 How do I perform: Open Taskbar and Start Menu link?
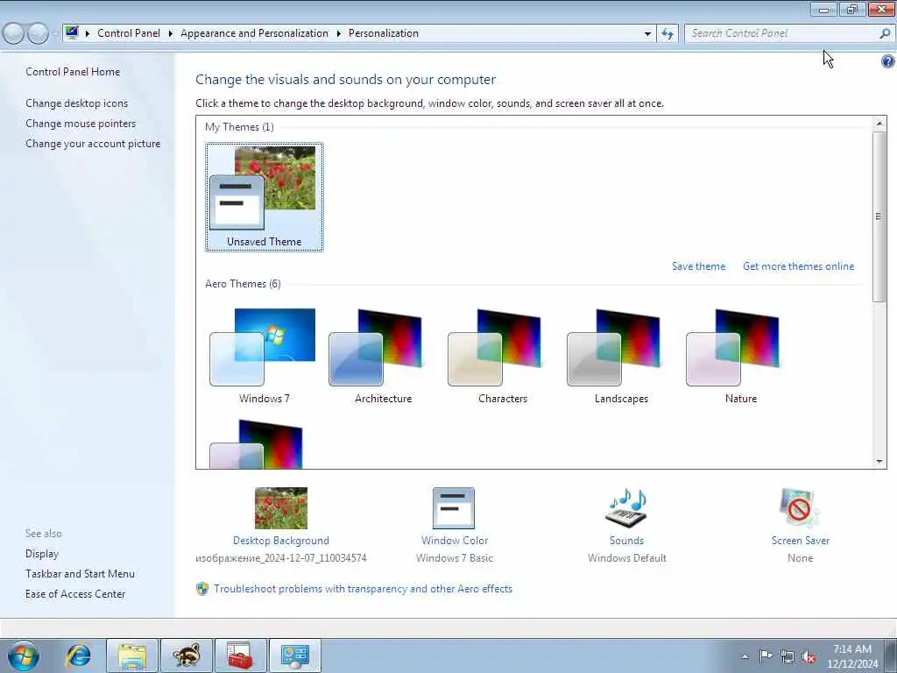pyautogui.click(x=80, y=573)
